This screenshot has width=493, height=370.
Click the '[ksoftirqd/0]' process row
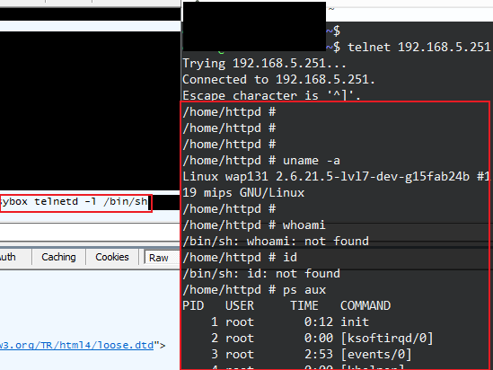[x=322, y=339]
